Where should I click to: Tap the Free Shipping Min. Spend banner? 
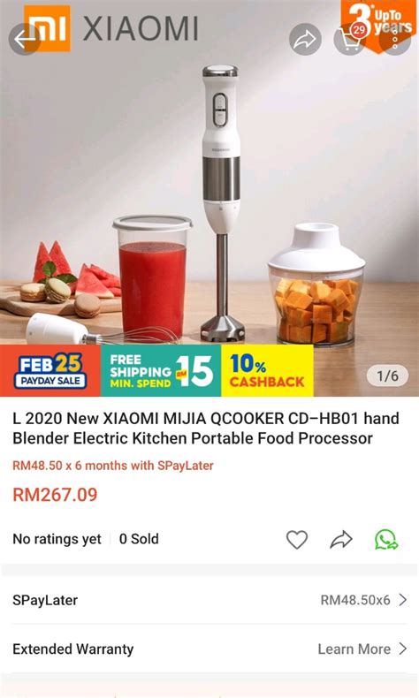tap(161, 370)
